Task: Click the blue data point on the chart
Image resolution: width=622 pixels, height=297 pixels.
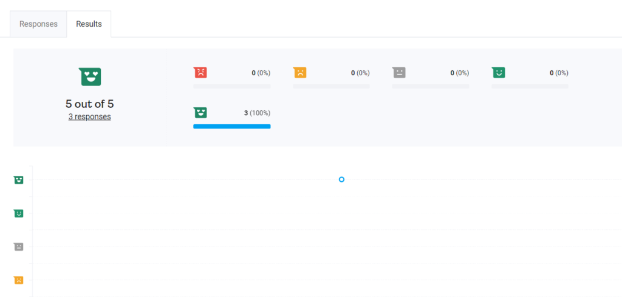Action: 341,179
